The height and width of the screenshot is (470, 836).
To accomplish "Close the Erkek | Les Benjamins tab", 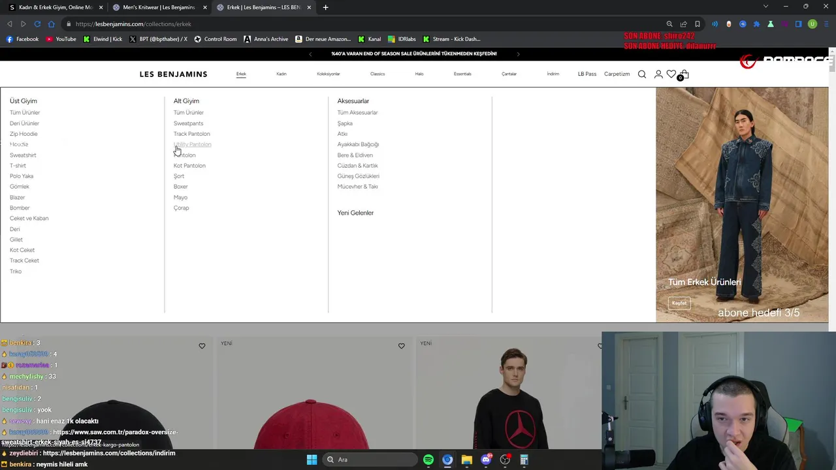I will (x=309, y=7).
